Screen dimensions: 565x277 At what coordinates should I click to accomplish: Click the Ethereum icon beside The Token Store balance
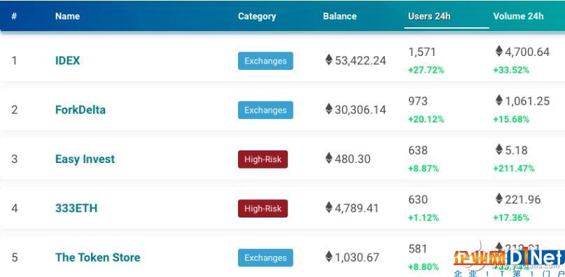tap(328, 257)
